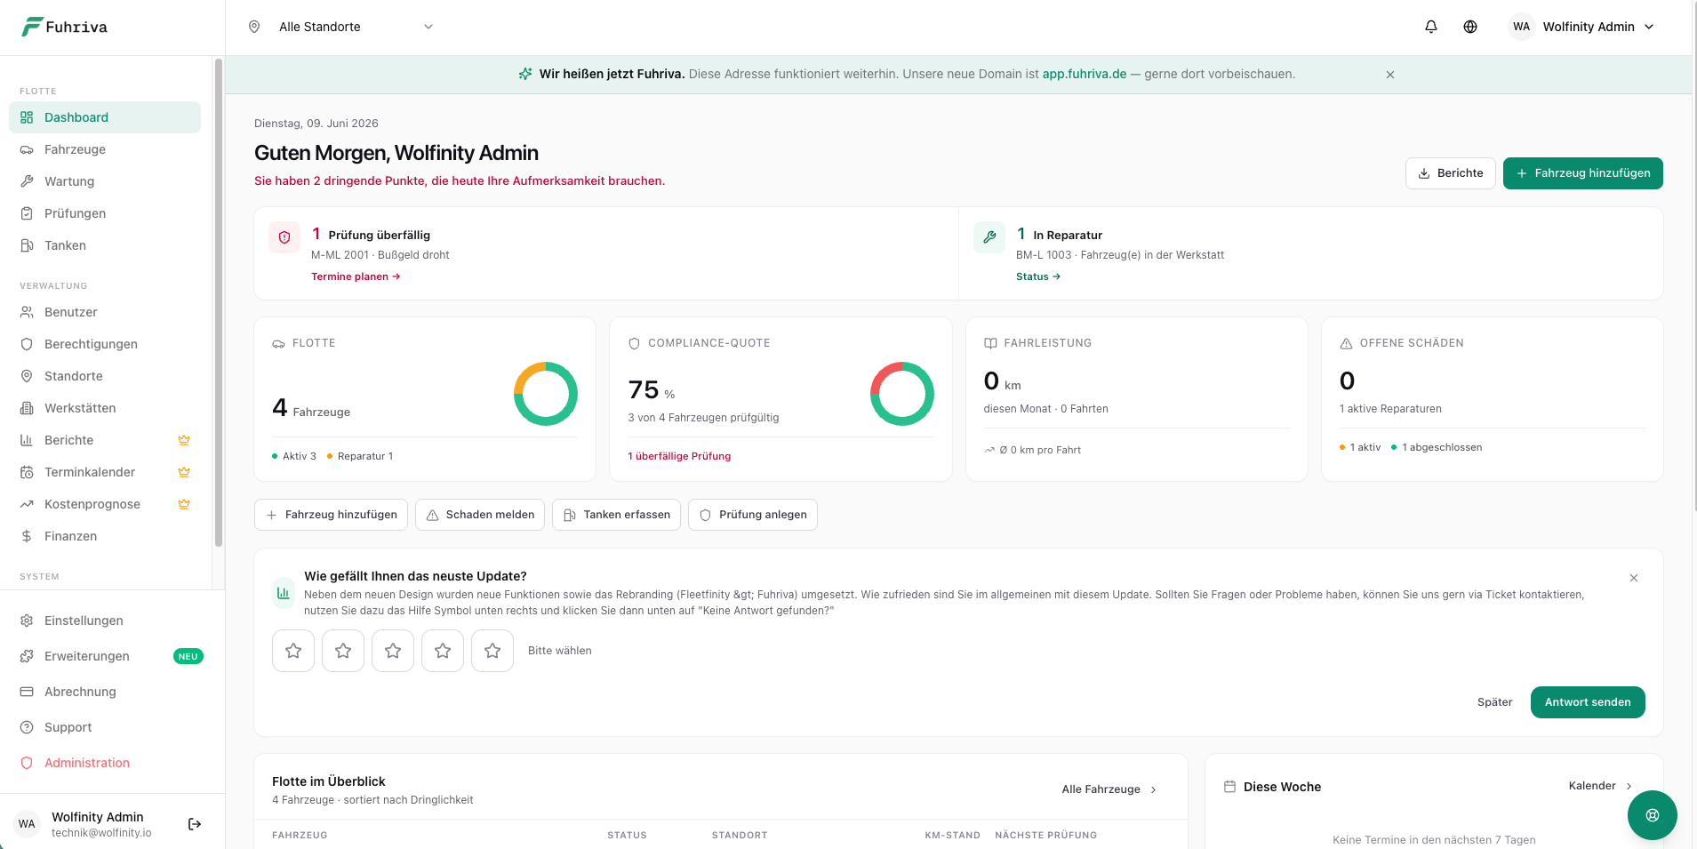Click green Fahrzeug hinzufügen button

(x=1583, y=173)
